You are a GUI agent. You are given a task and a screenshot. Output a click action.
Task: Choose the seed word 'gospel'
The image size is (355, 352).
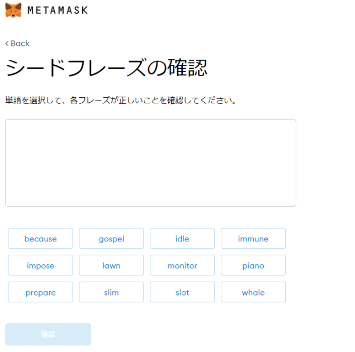111,239
